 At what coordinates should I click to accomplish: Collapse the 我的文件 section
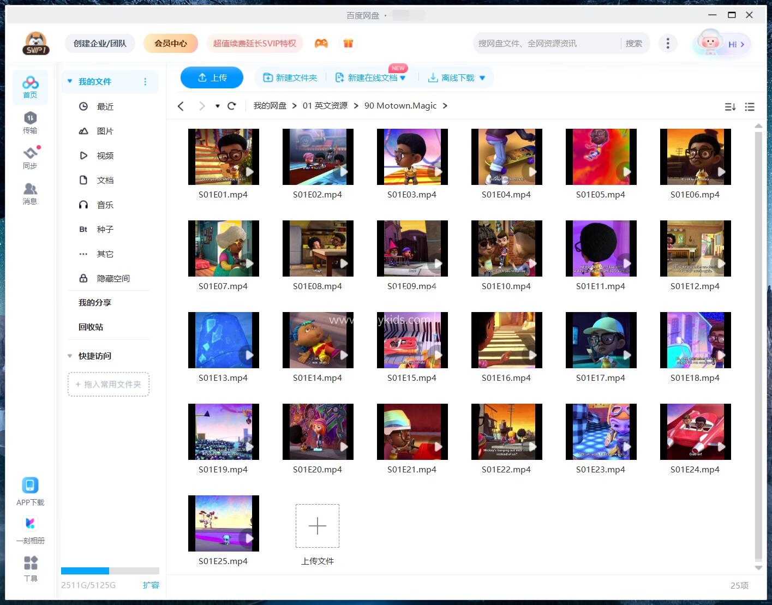click(x=69, y=81)
